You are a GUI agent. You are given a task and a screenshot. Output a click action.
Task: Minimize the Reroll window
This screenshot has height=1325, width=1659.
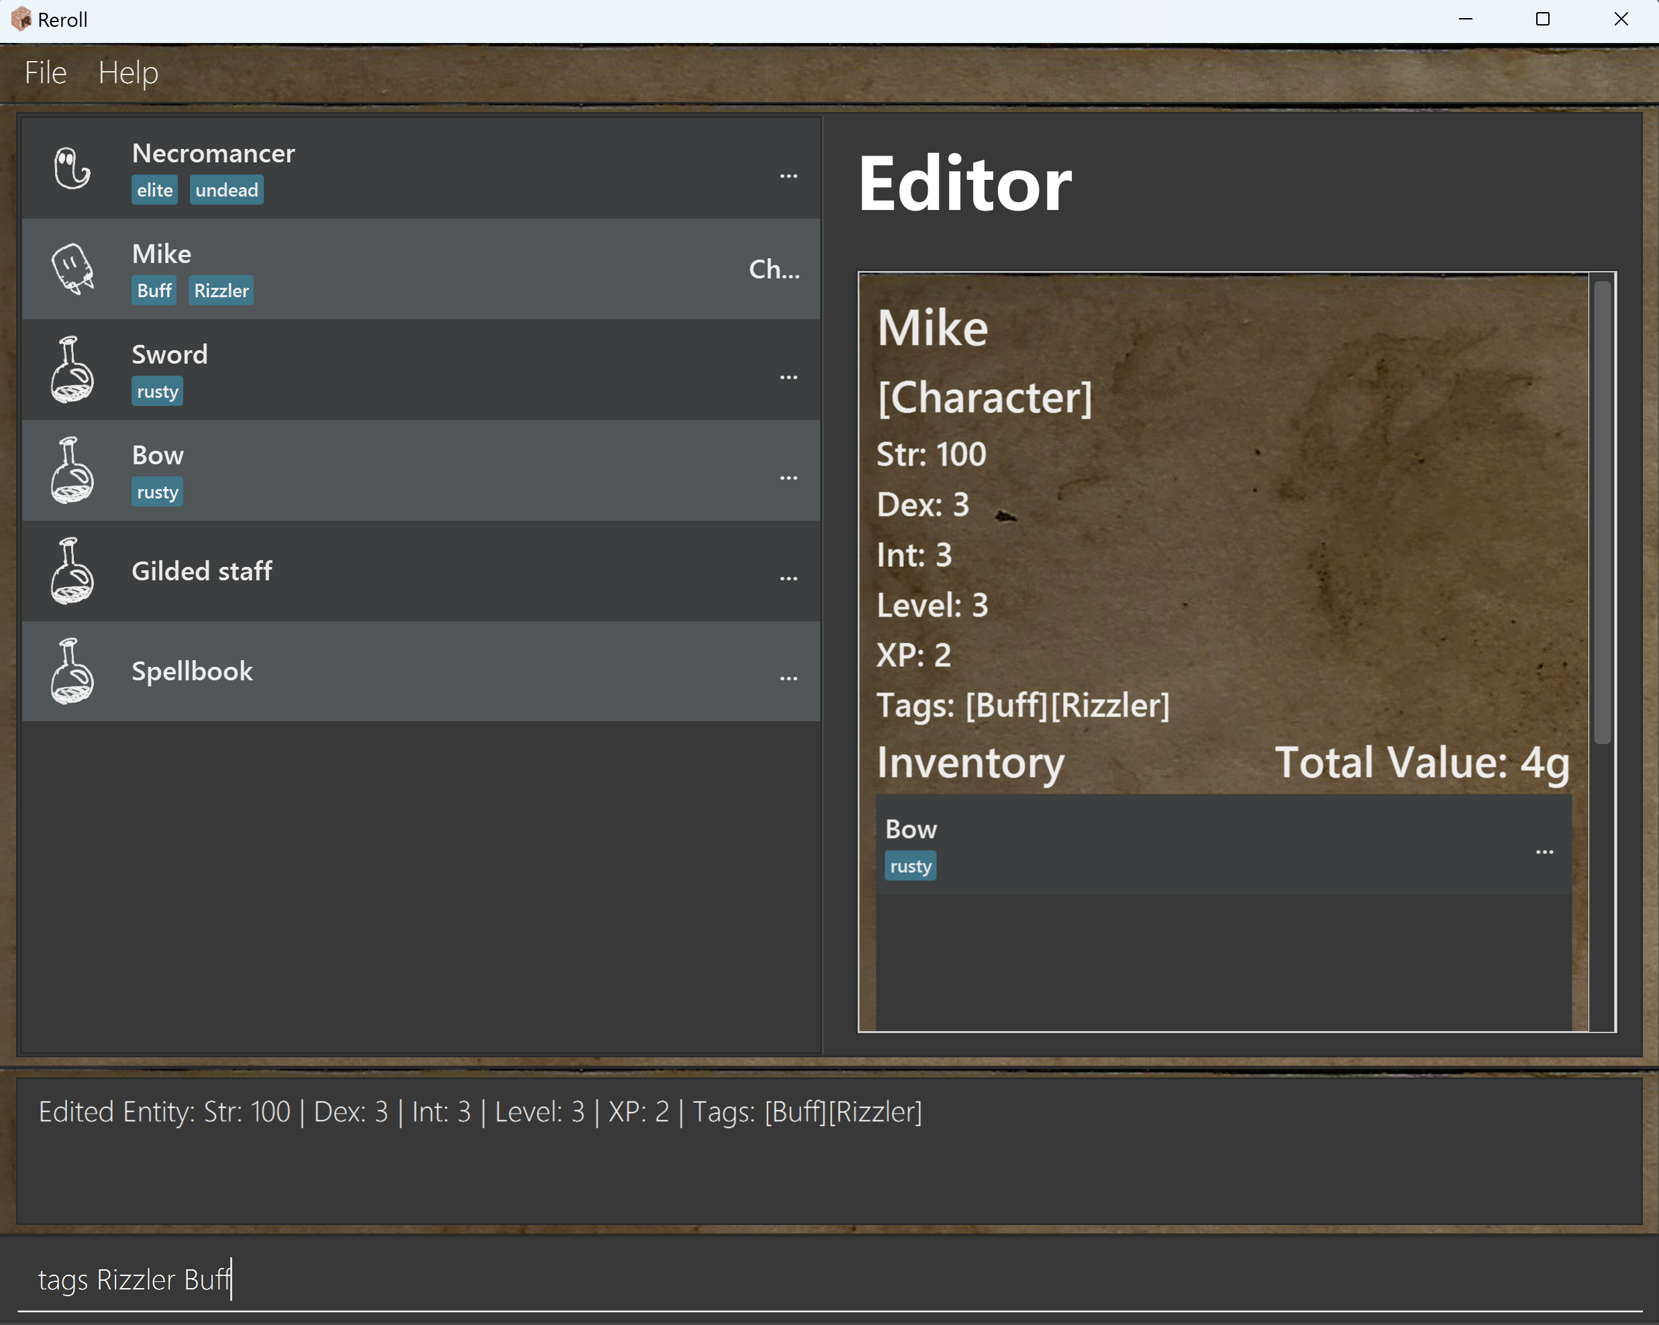click(x=1465, y=19)
